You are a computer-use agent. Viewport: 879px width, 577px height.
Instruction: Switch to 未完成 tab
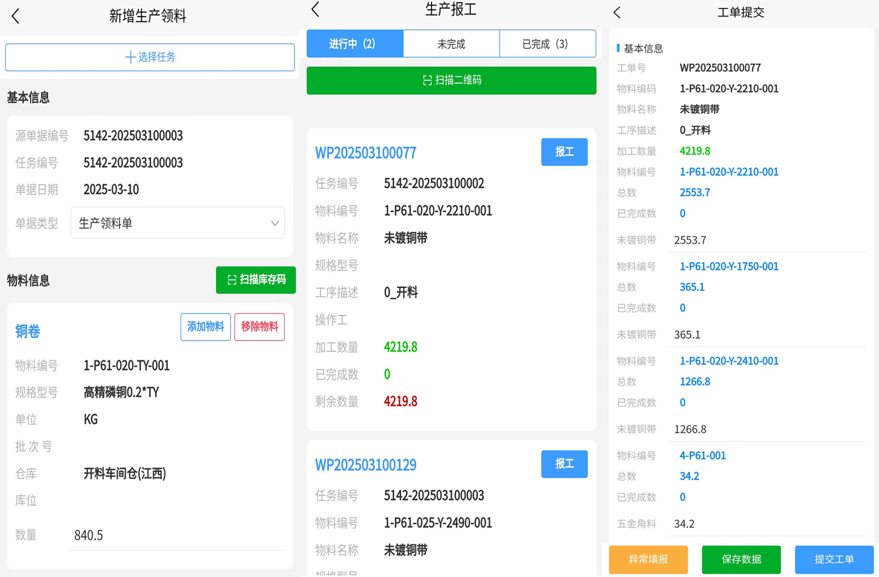tap(451, 44)
